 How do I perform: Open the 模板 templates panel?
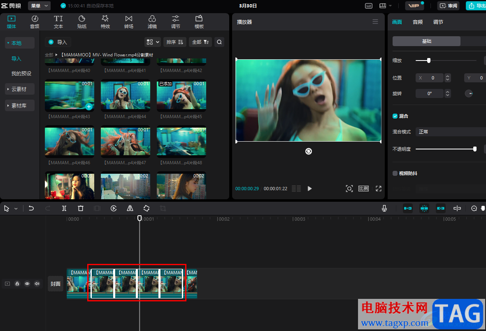click(199, 22)
